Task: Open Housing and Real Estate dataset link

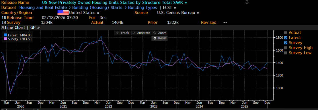Action: coord(43,7)
